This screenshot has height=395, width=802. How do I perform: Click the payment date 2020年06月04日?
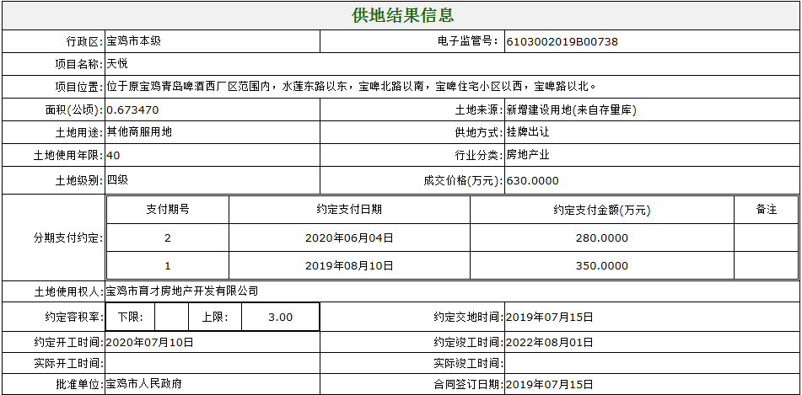[349, 238]
